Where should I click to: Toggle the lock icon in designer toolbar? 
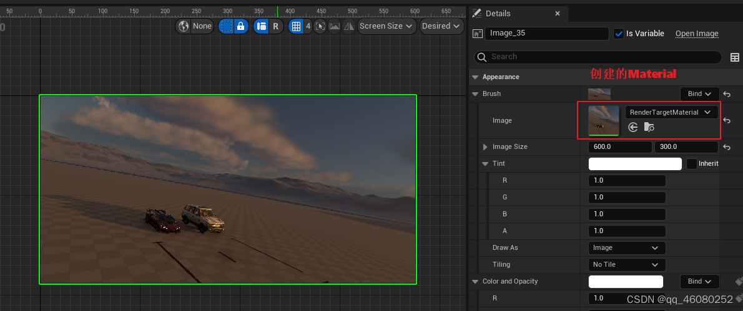[x=241, y=26]
